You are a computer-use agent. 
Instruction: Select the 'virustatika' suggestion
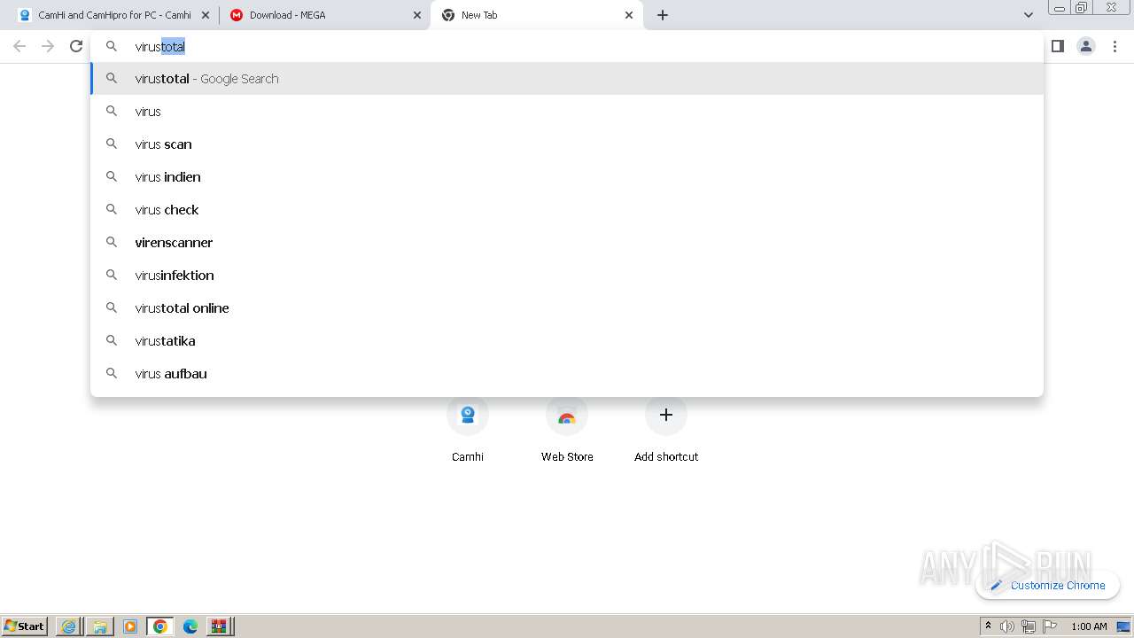[x=567, y=341]
